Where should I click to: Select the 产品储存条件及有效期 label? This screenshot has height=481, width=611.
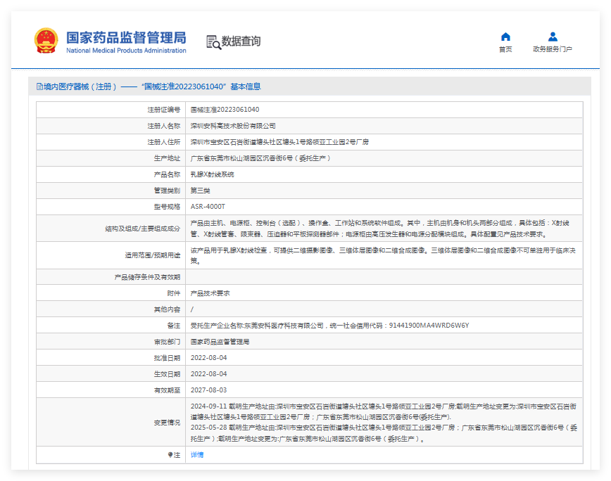(147, 277)
